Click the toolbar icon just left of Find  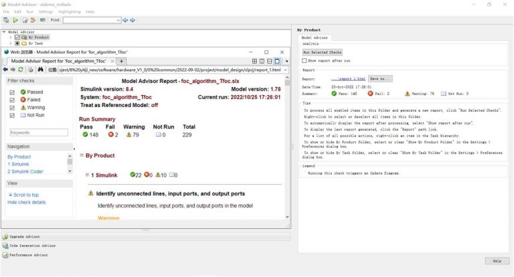pos(43,20)
